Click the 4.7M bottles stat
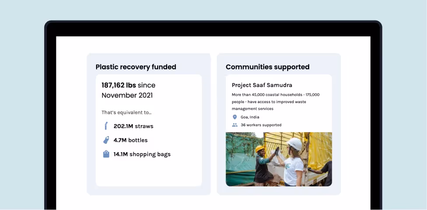Viewport: 427px width, 210px height. tap(130, 140)
